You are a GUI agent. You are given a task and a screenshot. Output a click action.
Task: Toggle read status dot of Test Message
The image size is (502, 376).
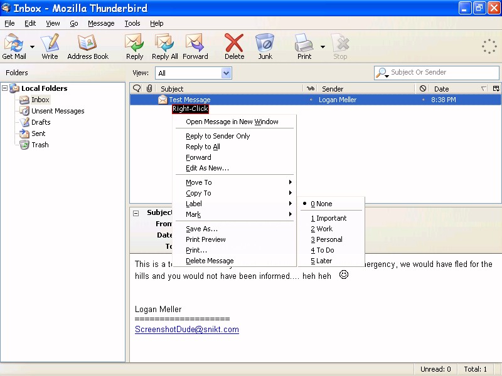(x=311, y=100)
